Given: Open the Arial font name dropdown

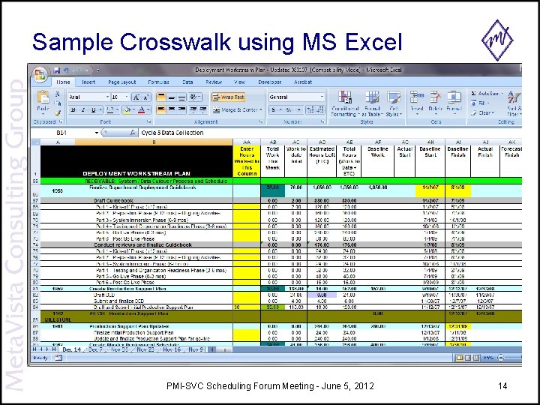Looking at the screenshot, I should click(x=107, y=97).
